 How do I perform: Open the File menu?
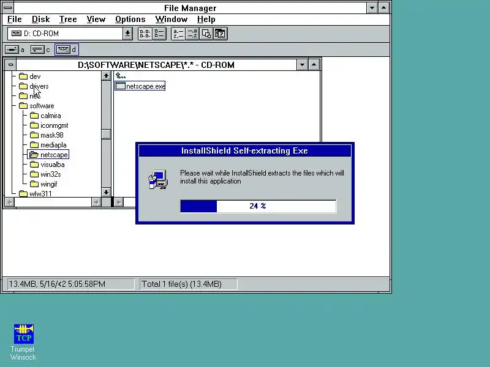pyautogui.click(x=14, y=20)
